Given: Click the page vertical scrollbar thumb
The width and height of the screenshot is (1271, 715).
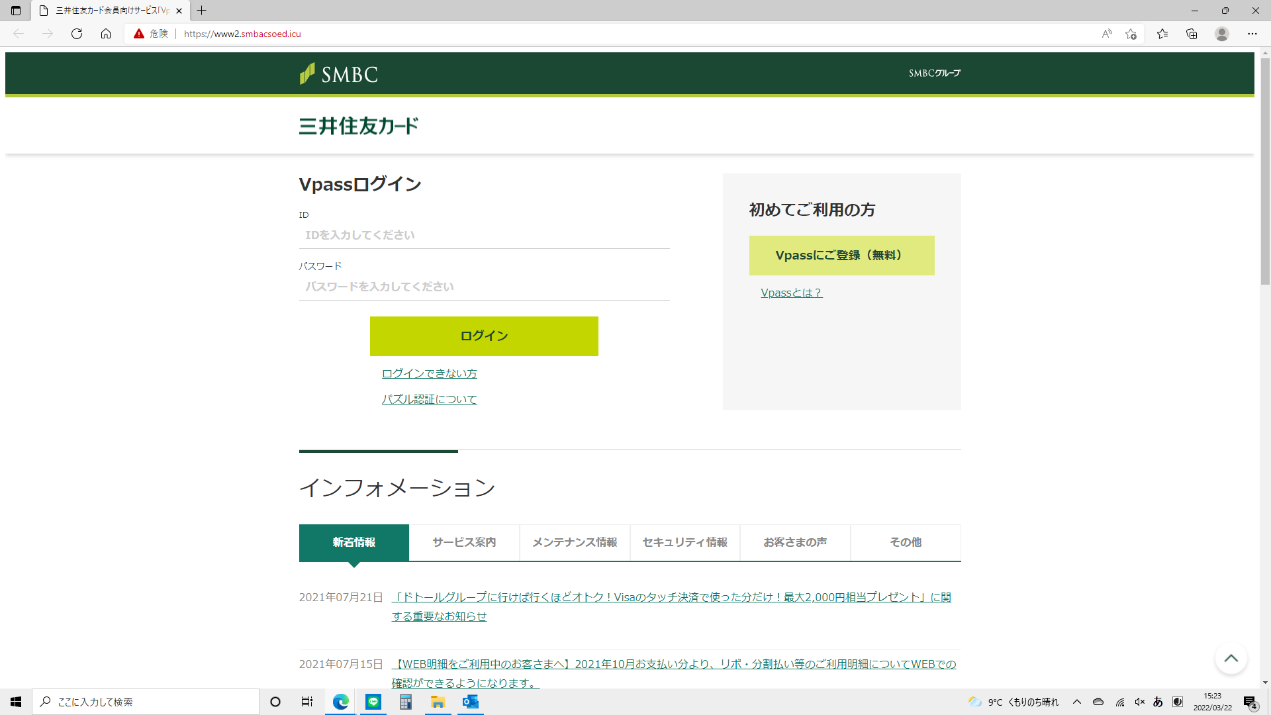Looking at the screenshot, I should pos(1265,172).
